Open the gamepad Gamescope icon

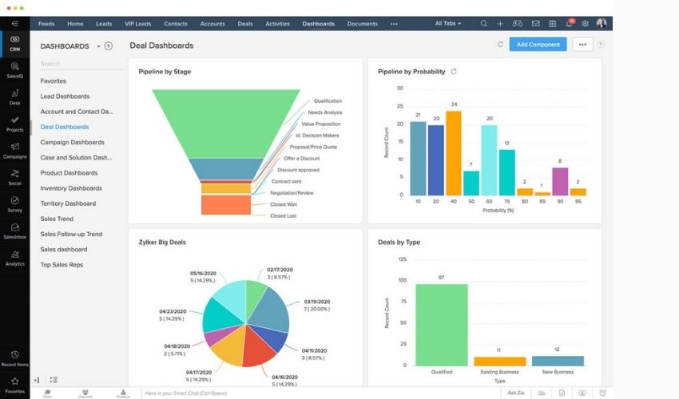click(517, 23)
